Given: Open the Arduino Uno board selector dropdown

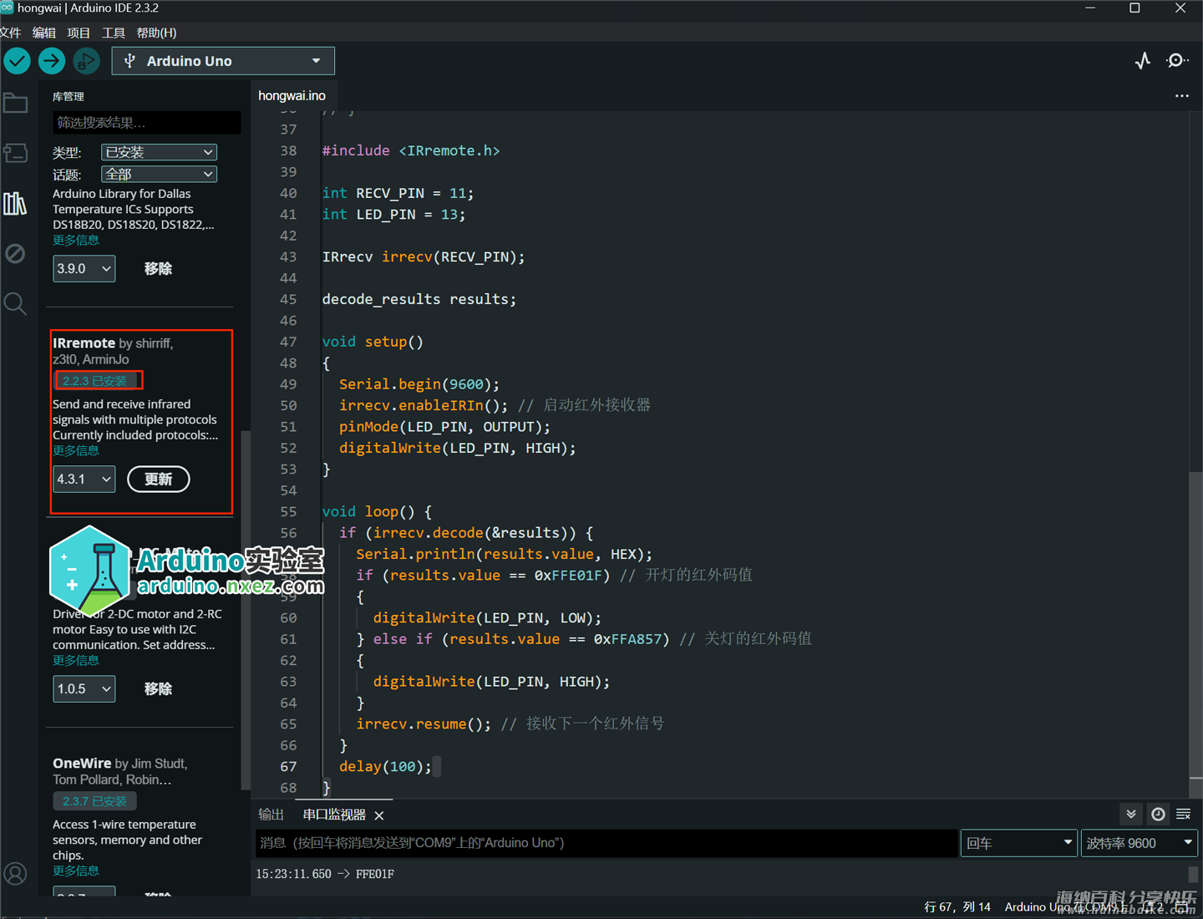Looking at the screenshot, I should 223,61.
